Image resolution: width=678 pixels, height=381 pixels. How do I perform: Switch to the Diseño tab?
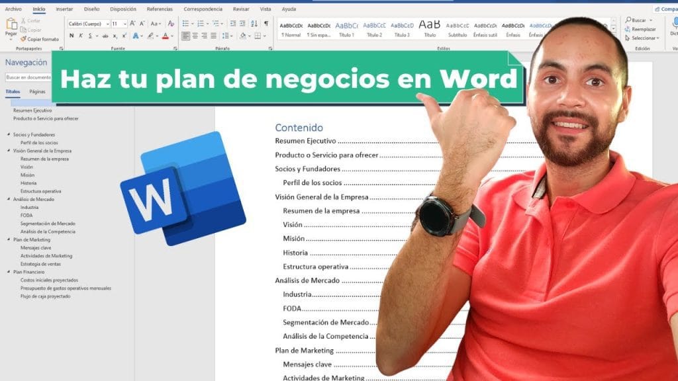pyautogui.click(x=91, y=9)
